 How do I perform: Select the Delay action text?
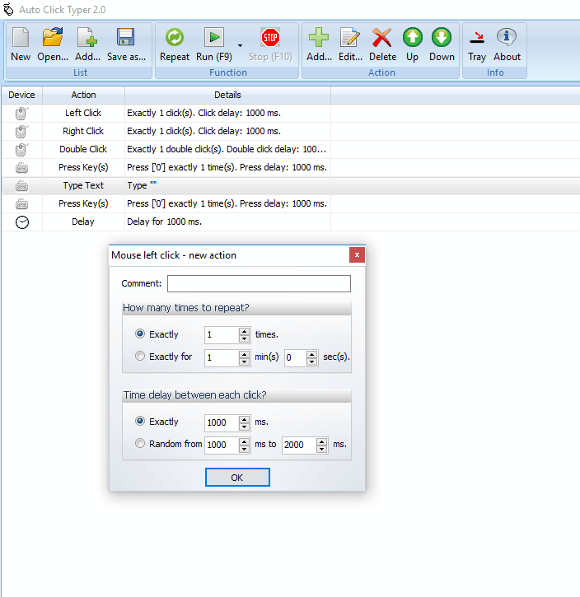coord(83,222)
